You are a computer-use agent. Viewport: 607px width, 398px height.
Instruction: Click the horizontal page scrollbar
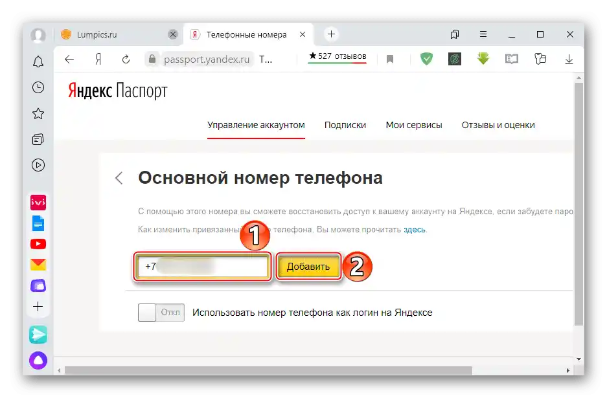[x=268, y=371]
